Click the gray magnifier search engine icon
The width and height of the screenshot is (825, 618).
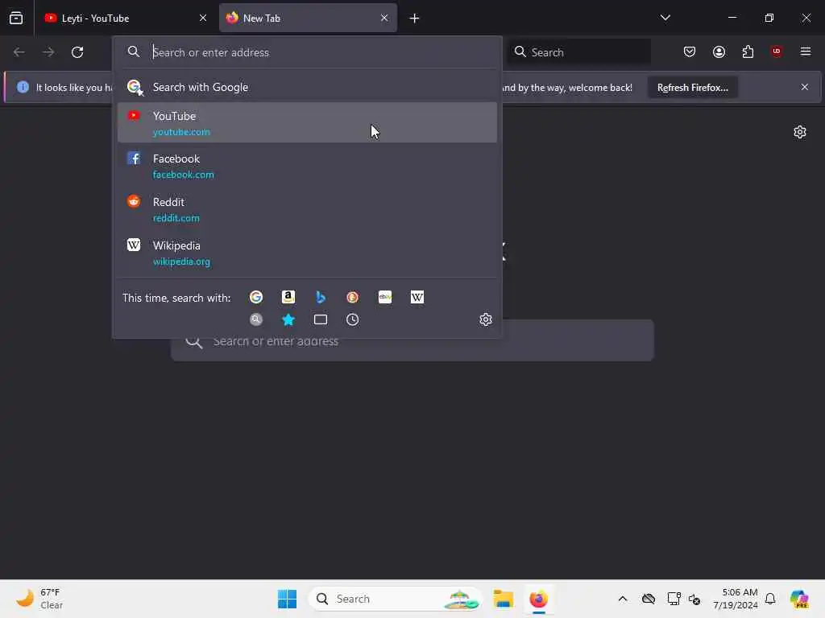pyautogui.click(x=256, y=319)
